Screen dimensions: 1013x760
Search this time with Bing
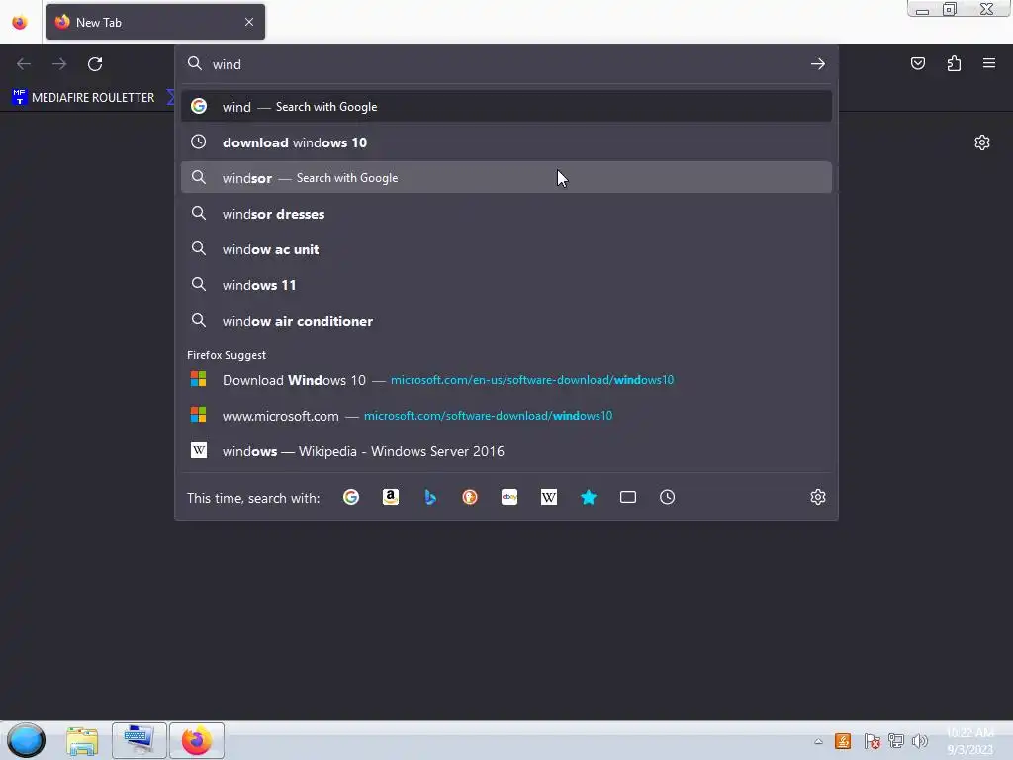[x=430, y=497]
